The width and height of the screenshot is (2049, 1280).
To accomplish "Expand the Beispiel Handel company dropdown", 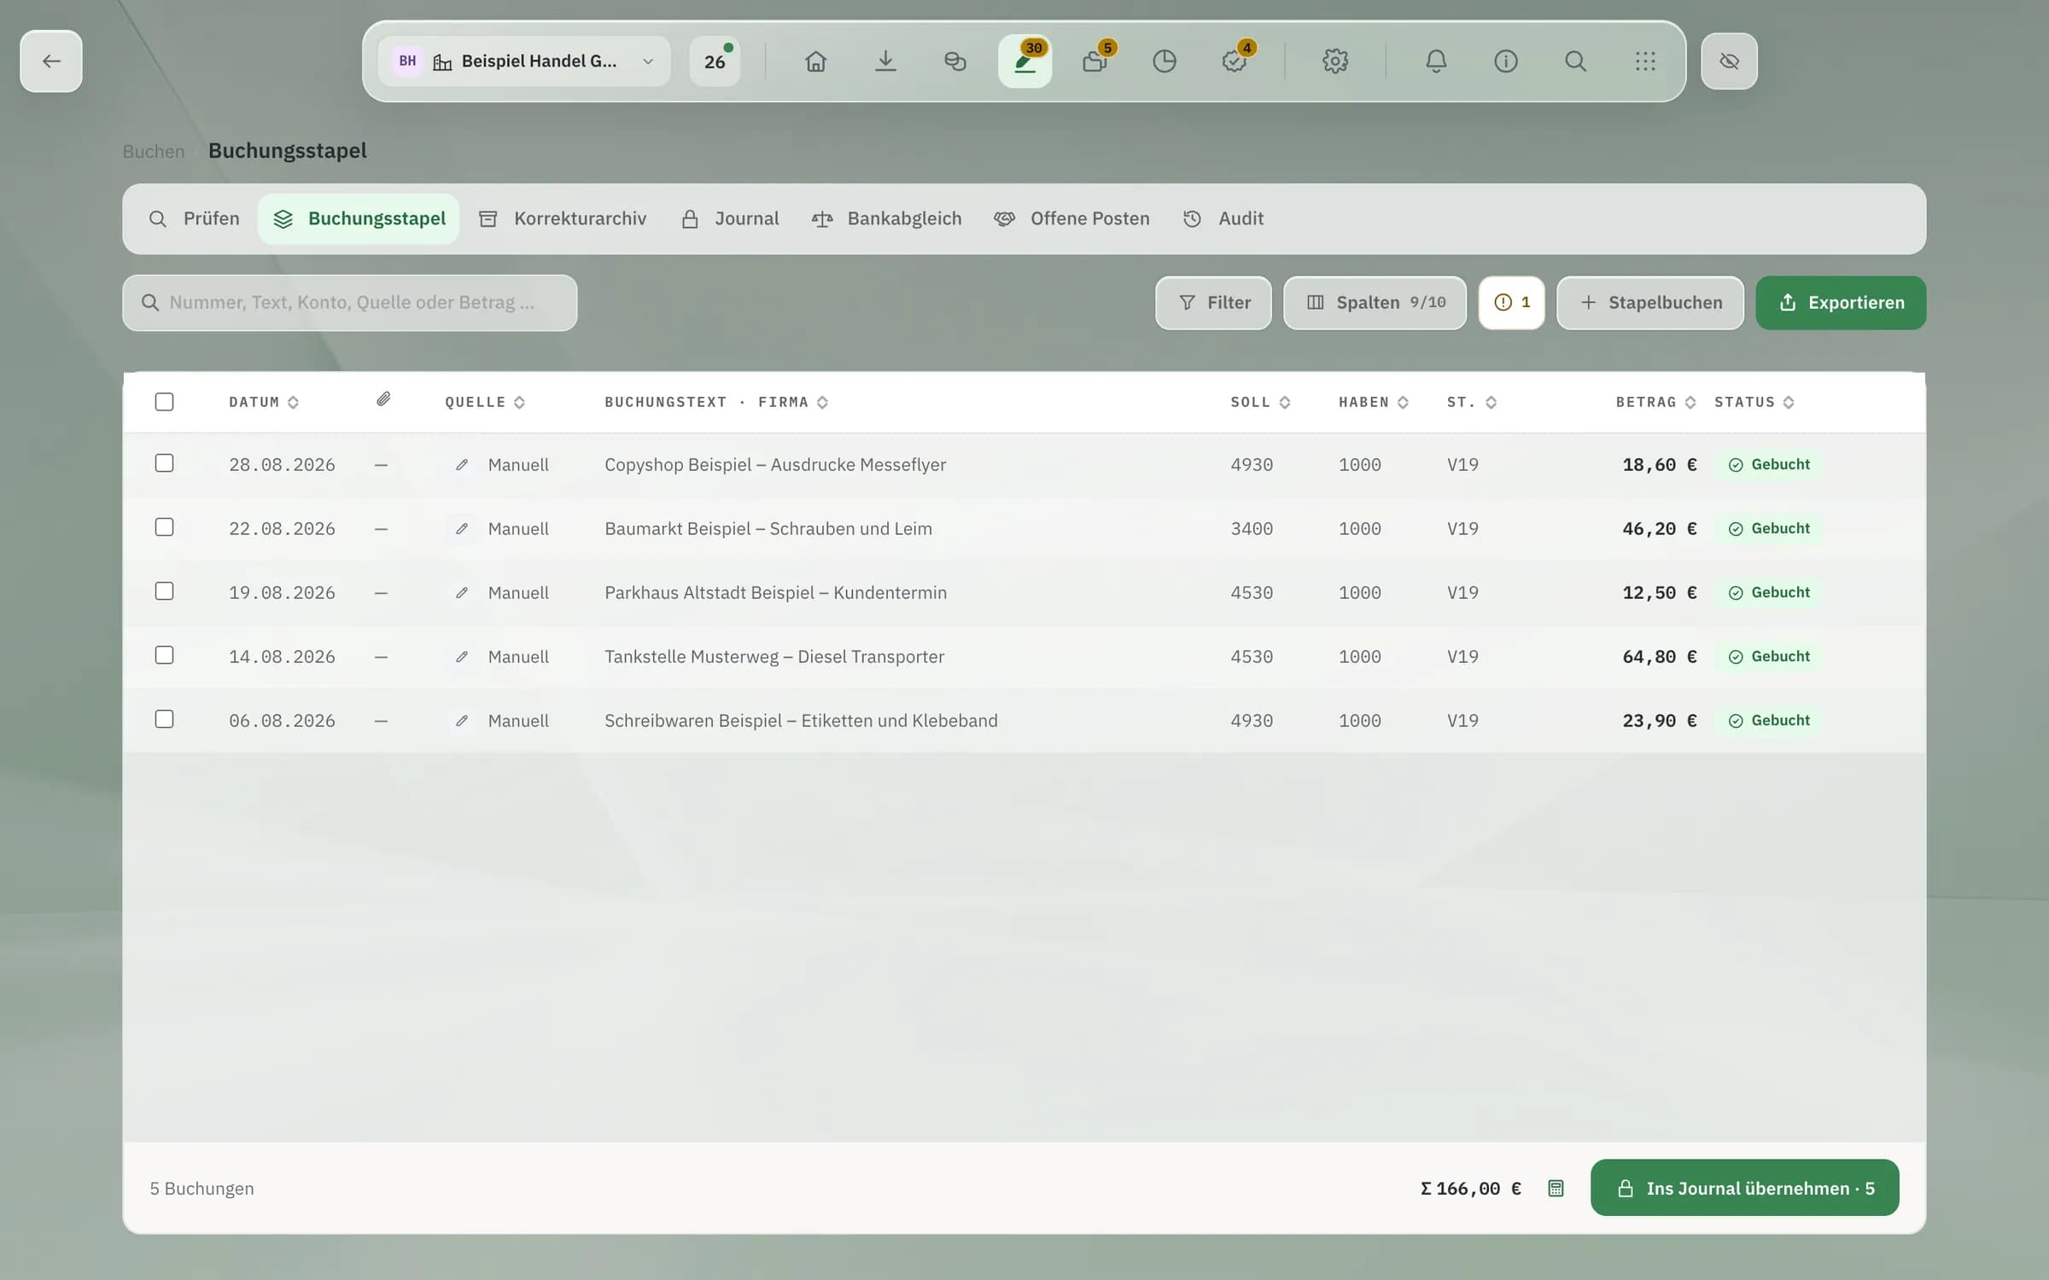I will click(524, 61).
